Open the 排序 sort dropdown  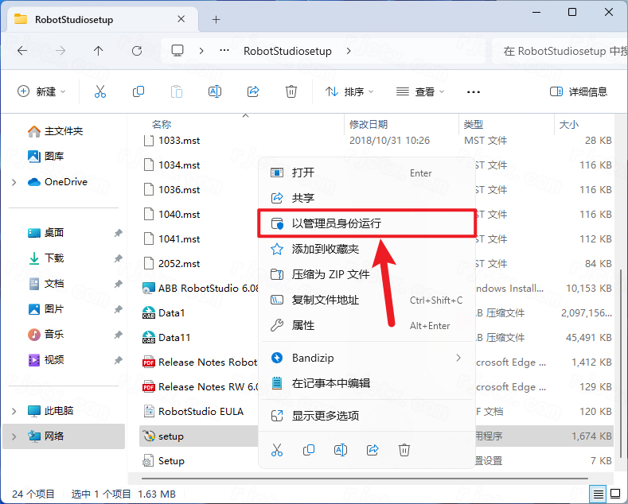coord(349,91)
